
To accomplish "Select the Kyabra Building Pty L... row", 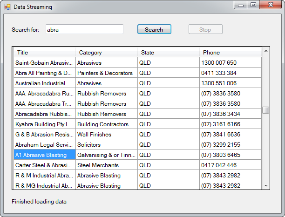I will click(137, 124).
